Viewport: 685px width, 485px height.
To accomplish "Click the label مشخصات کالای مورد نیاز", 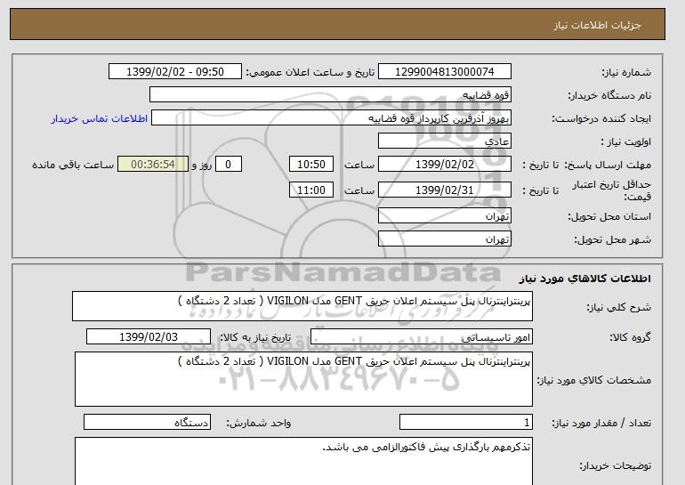I will point(593,380).
